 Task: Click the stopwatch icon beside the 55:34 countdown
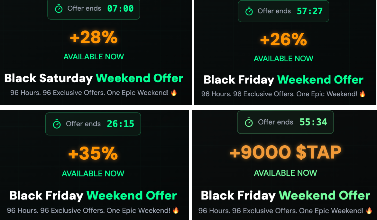pos(249,122)
